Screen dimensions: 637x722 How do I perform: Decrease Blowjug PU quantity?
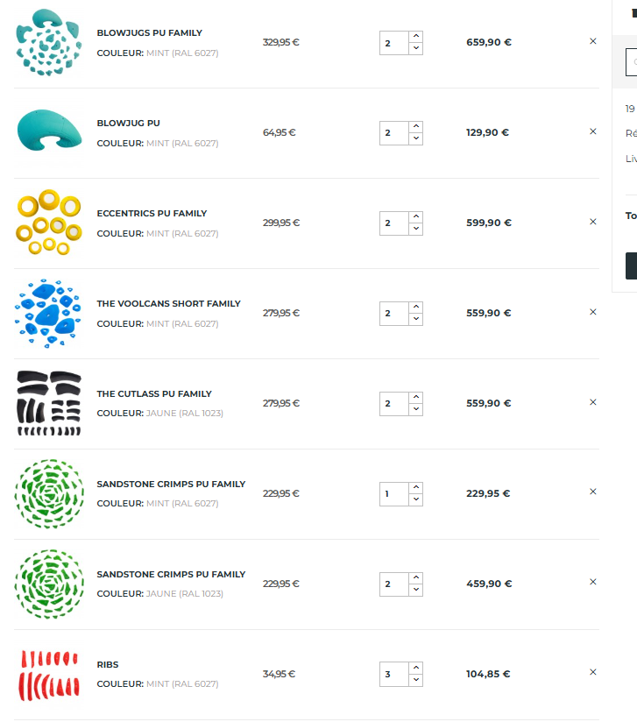click(415, 138)
